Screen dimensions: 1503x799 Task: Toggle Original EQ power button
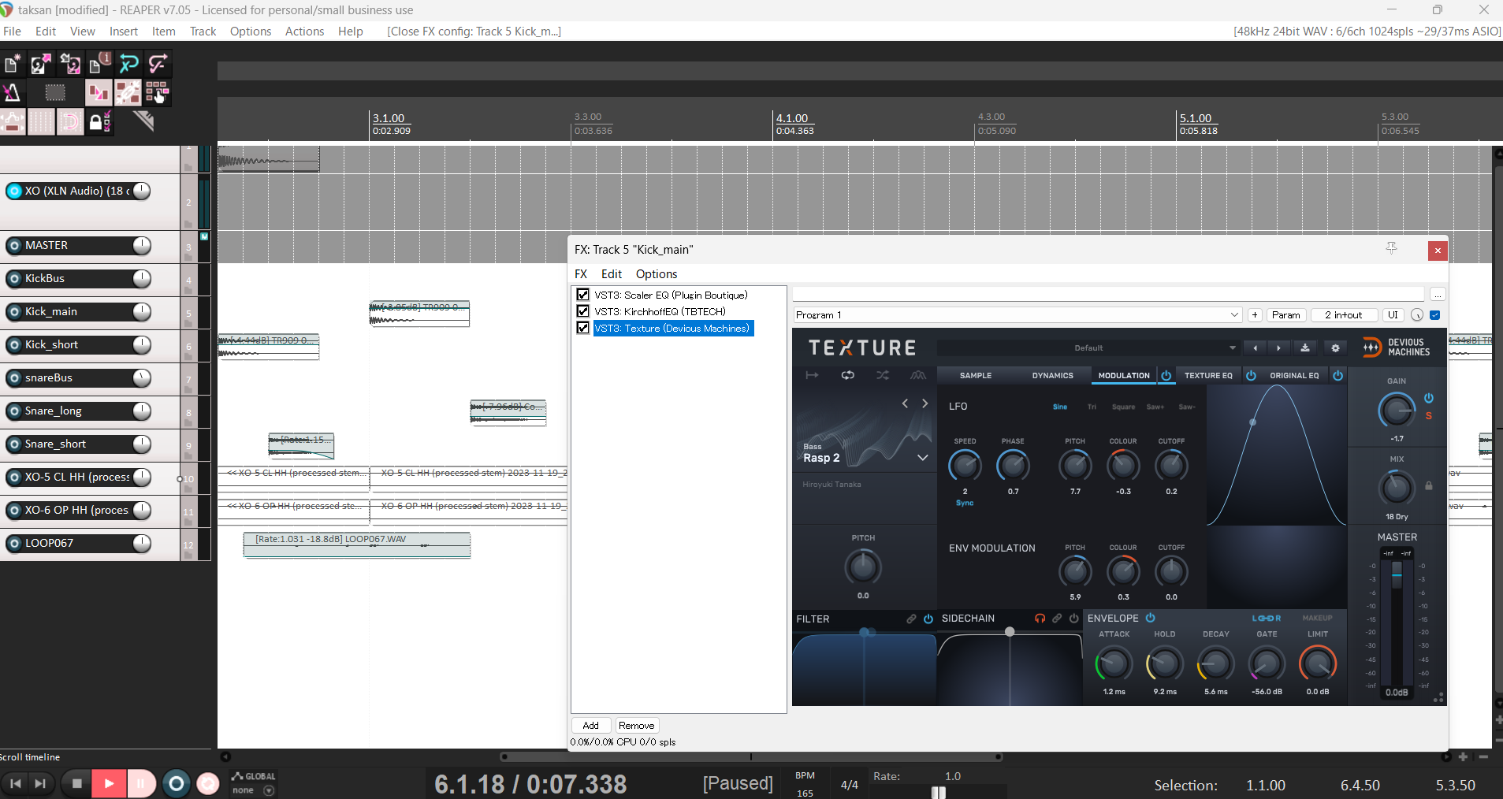click(x=1337, y=376)
